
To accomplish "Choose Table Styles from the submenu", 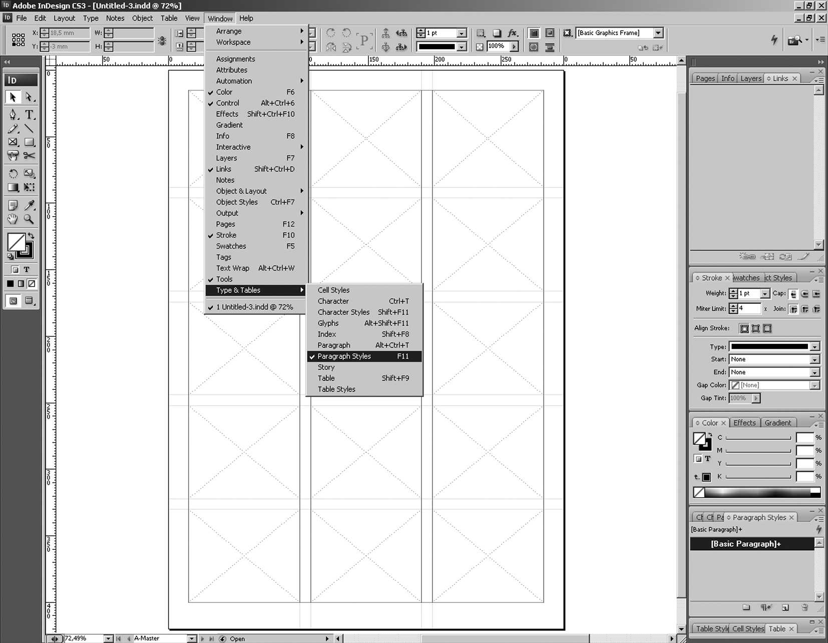I will pos(364,389).
